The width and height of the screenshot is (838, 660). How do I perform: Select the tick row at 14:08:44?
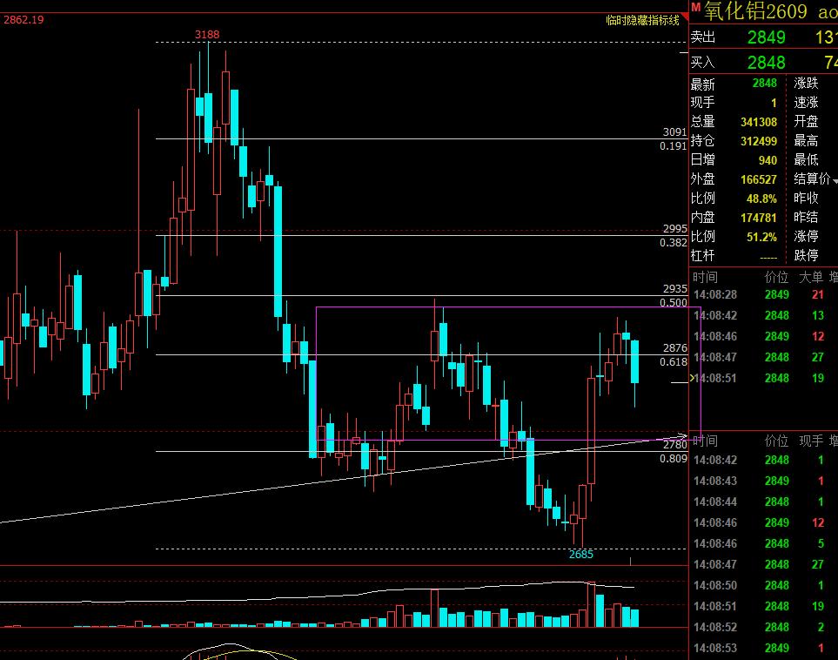(x=763, y=502)
